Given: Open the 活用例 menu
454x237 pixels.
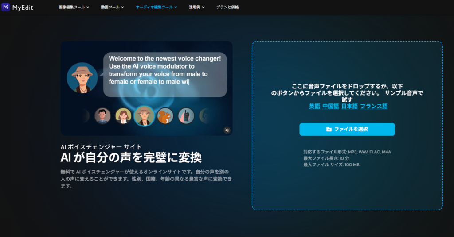Looking at the screenshot, I should [196, 8].
